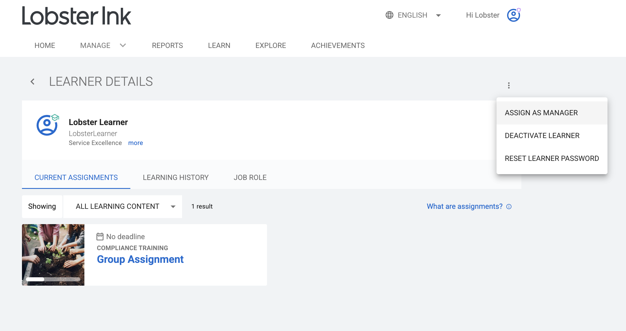Click the globe language icon

[389, 15]
